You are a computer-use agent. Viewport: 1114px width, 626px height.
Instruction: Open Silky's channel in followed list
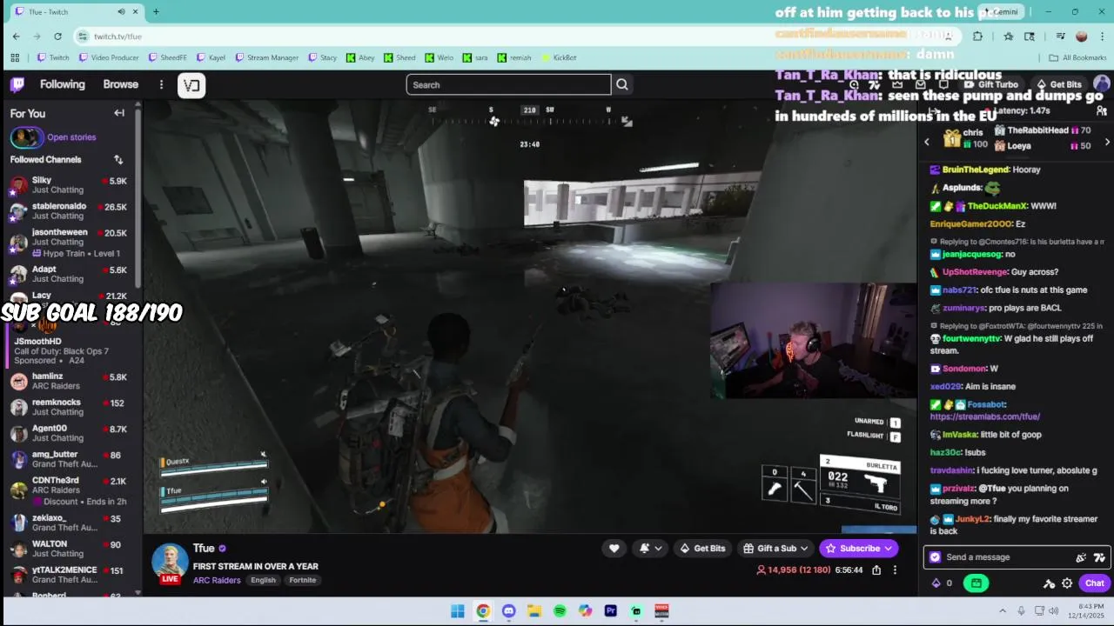[x=70, y=185]
